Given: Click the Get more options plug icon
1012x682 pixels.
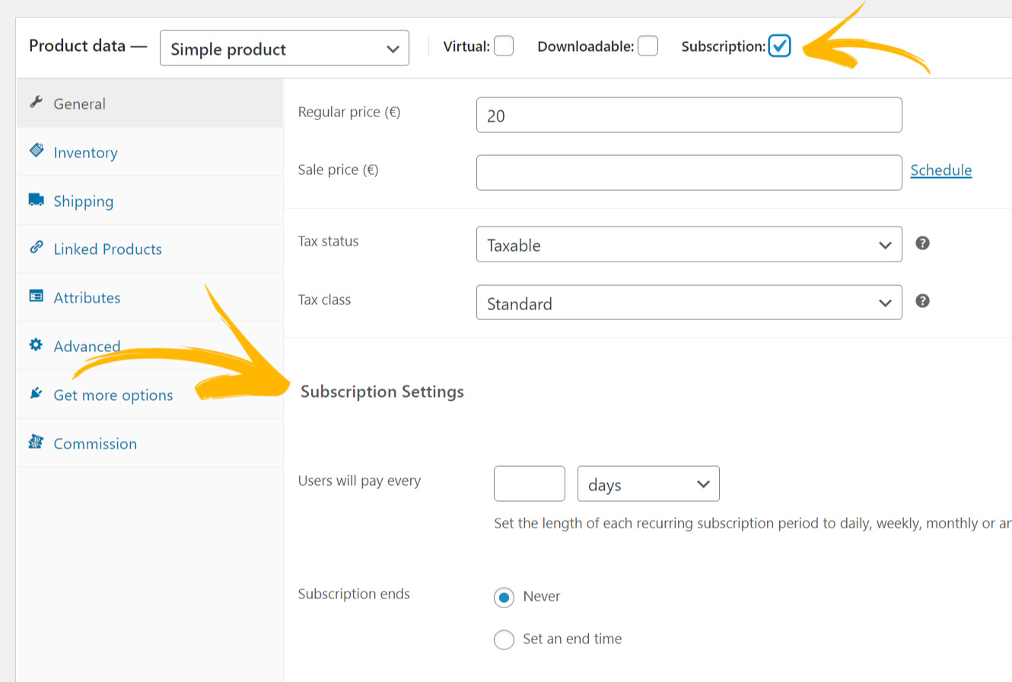Looking at the screenshot, I should (x=36, y=393).
